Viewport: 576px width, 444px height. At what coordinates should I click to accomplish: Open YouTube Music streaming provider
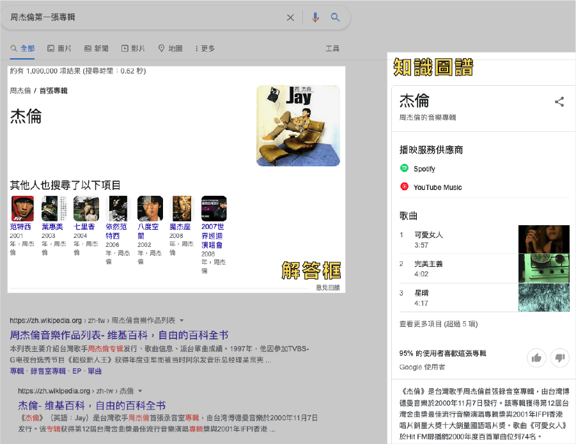(437, 187)
